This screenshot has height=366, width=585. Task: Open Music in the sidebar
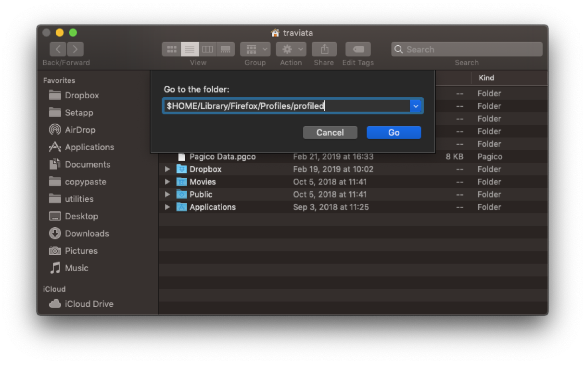69,268
